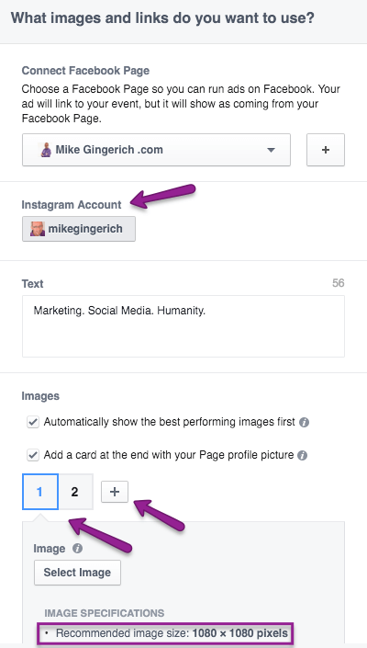Click into the ad Text field
This screenshot has width=367, height=648.
click(x=183, y=326)
